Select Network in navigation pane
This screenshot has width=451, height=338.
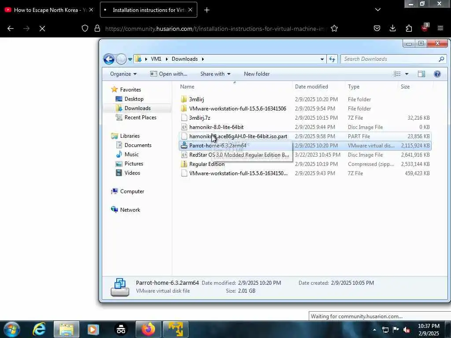[x=130, y=210]
